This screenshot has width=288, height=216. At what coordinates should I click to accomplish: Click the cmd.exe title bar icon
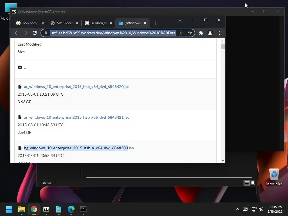(14, 12)
